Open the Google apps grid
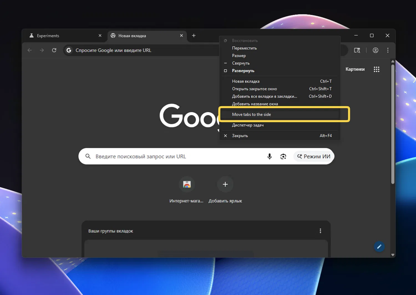416x295 pixels. click(376, 69)
